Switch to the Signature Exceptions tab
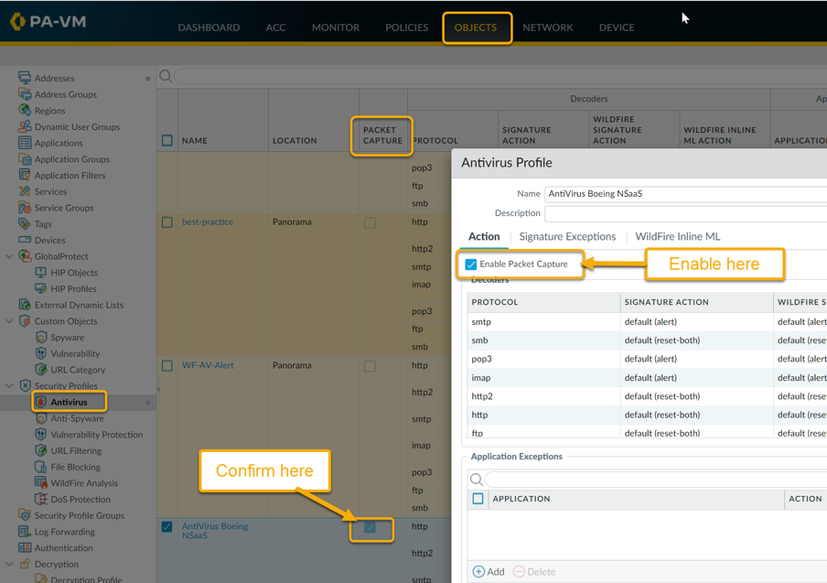 tap(567, 236)
